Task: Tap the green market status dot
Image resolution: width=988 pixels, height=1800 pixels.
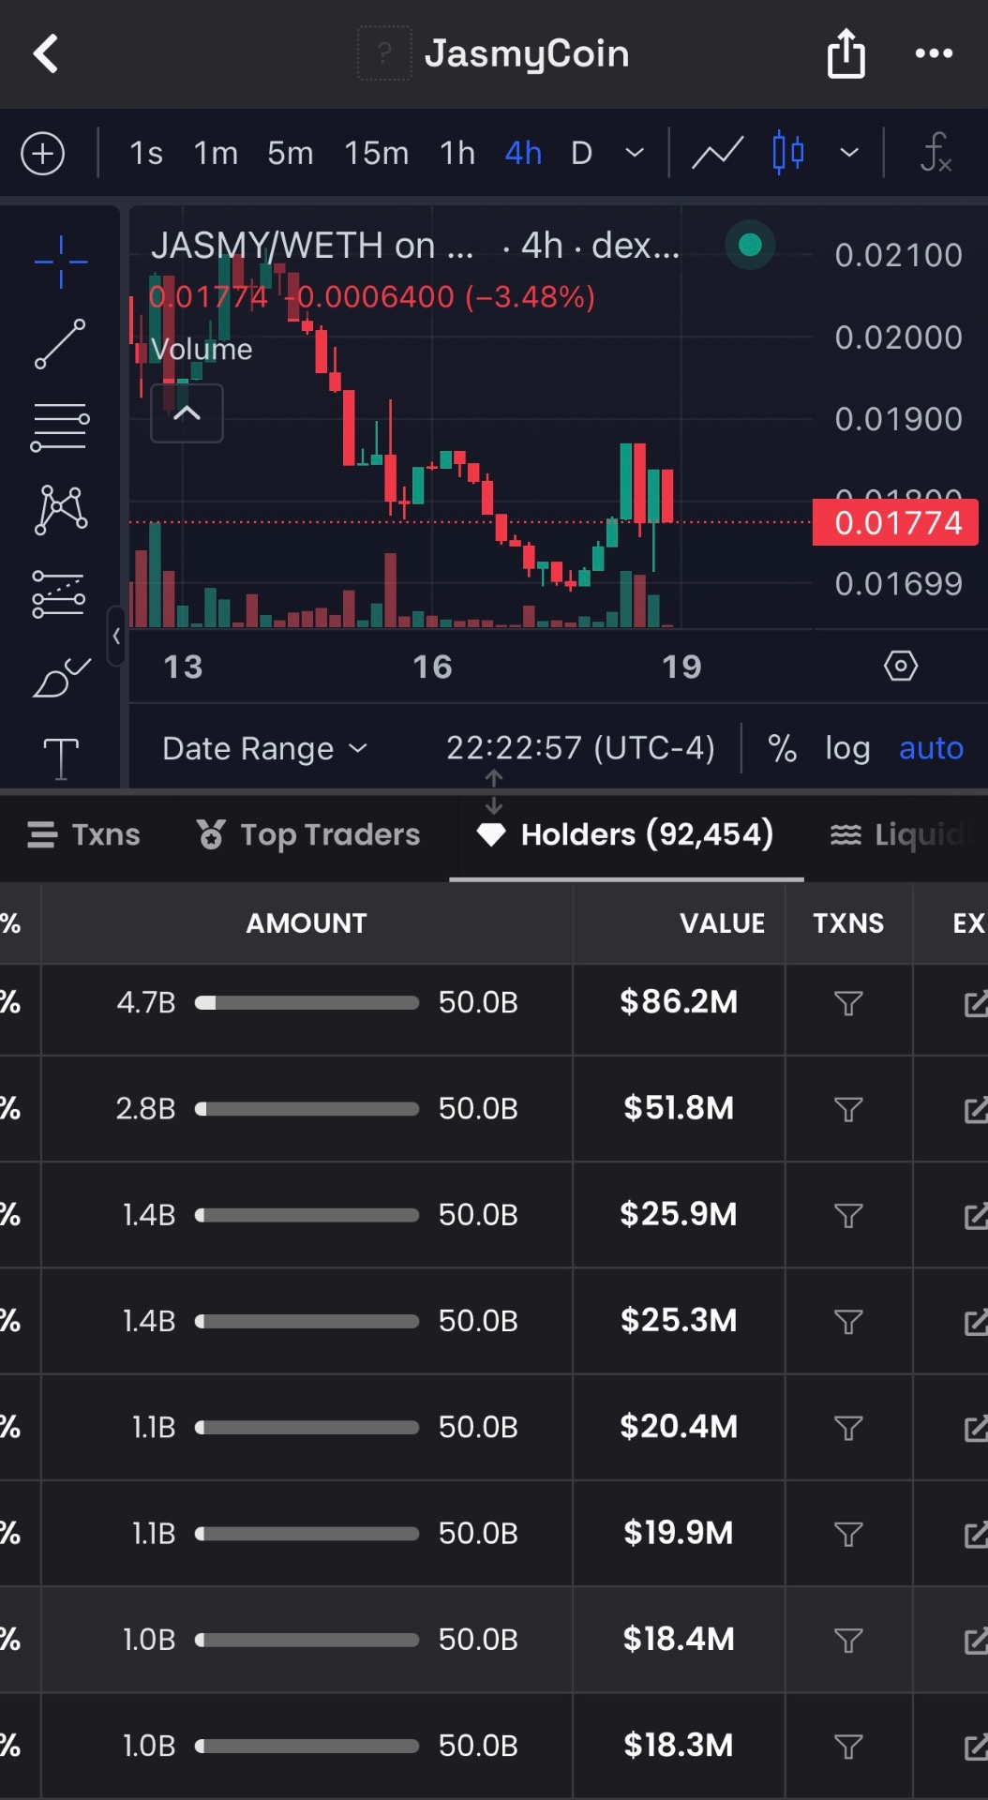Action: click(750, 246)
